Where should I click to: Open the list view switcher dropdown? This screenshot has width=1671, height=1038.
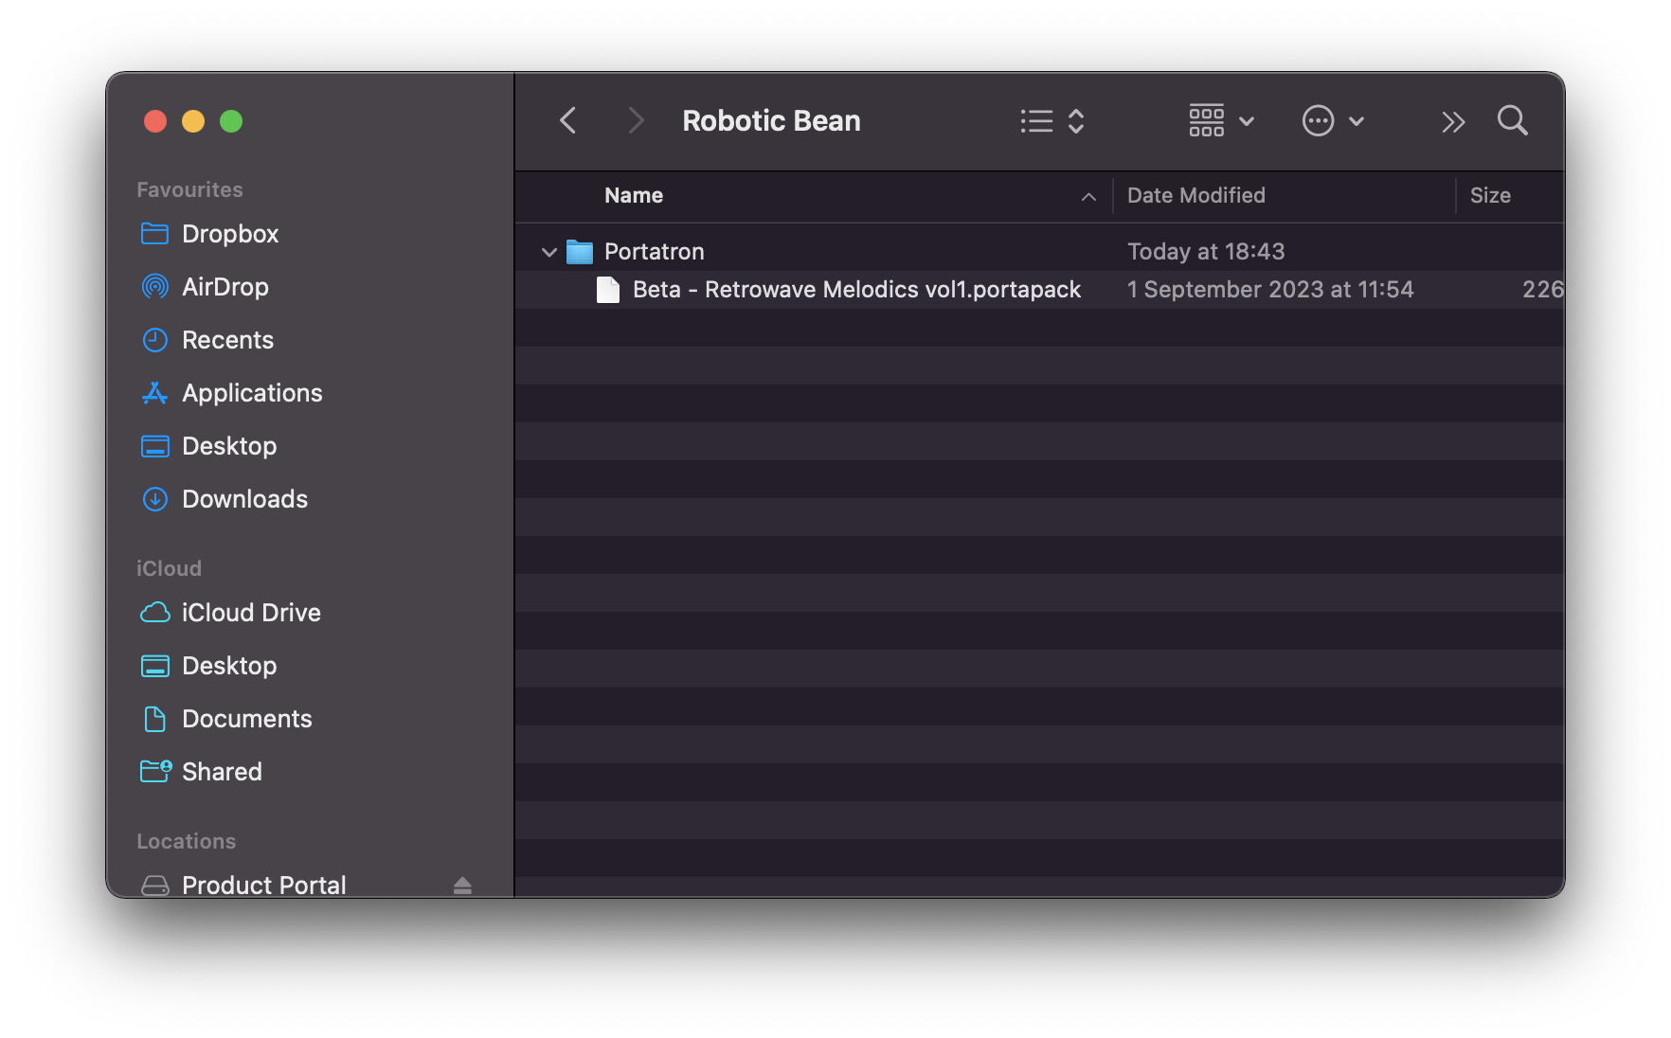tap(1051, 121)
